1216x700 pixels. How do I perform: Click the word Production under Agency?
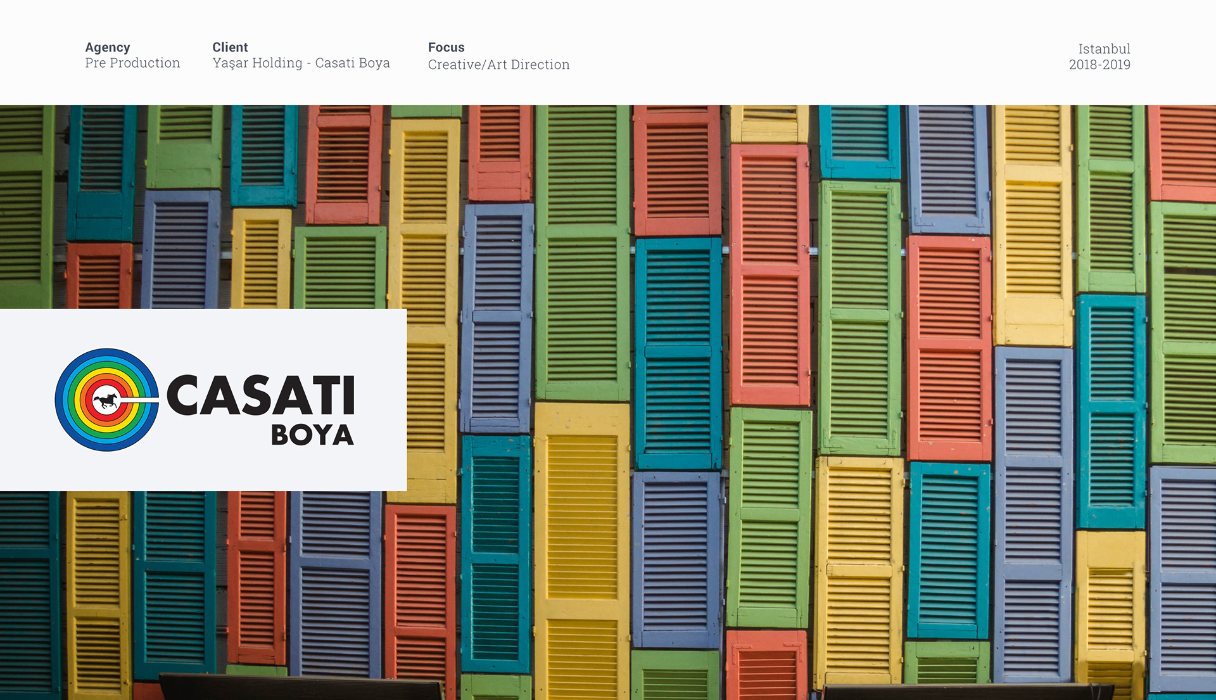click(x=144, y=63)
